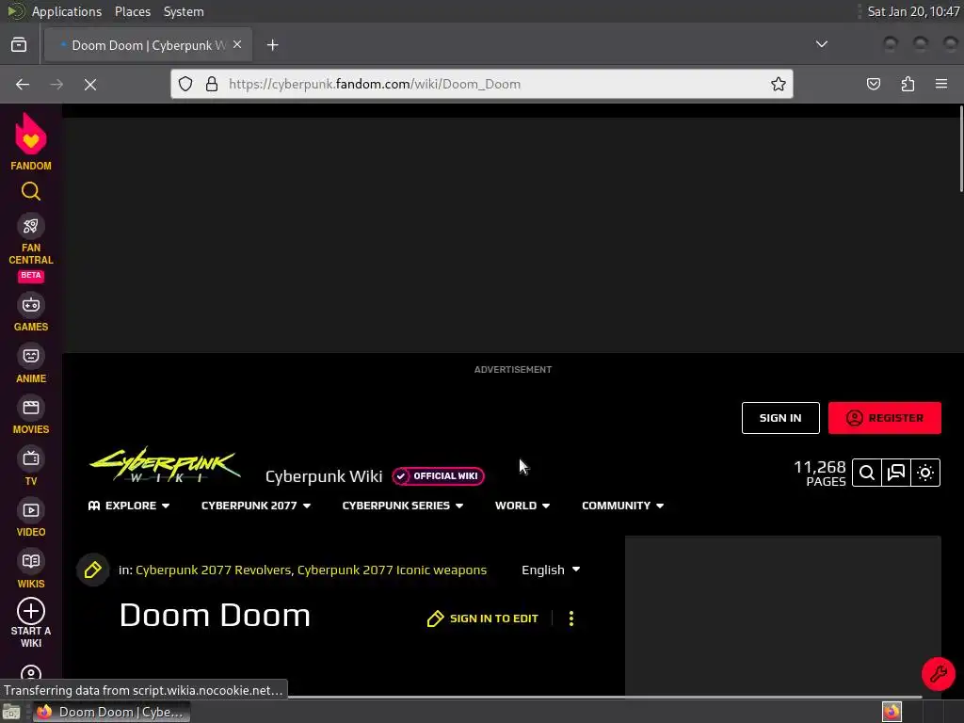The width and height of the screenshot is (964, 723).
Task: Click the Cyberpunk Wiki logo image
Action: coord(166,465)
